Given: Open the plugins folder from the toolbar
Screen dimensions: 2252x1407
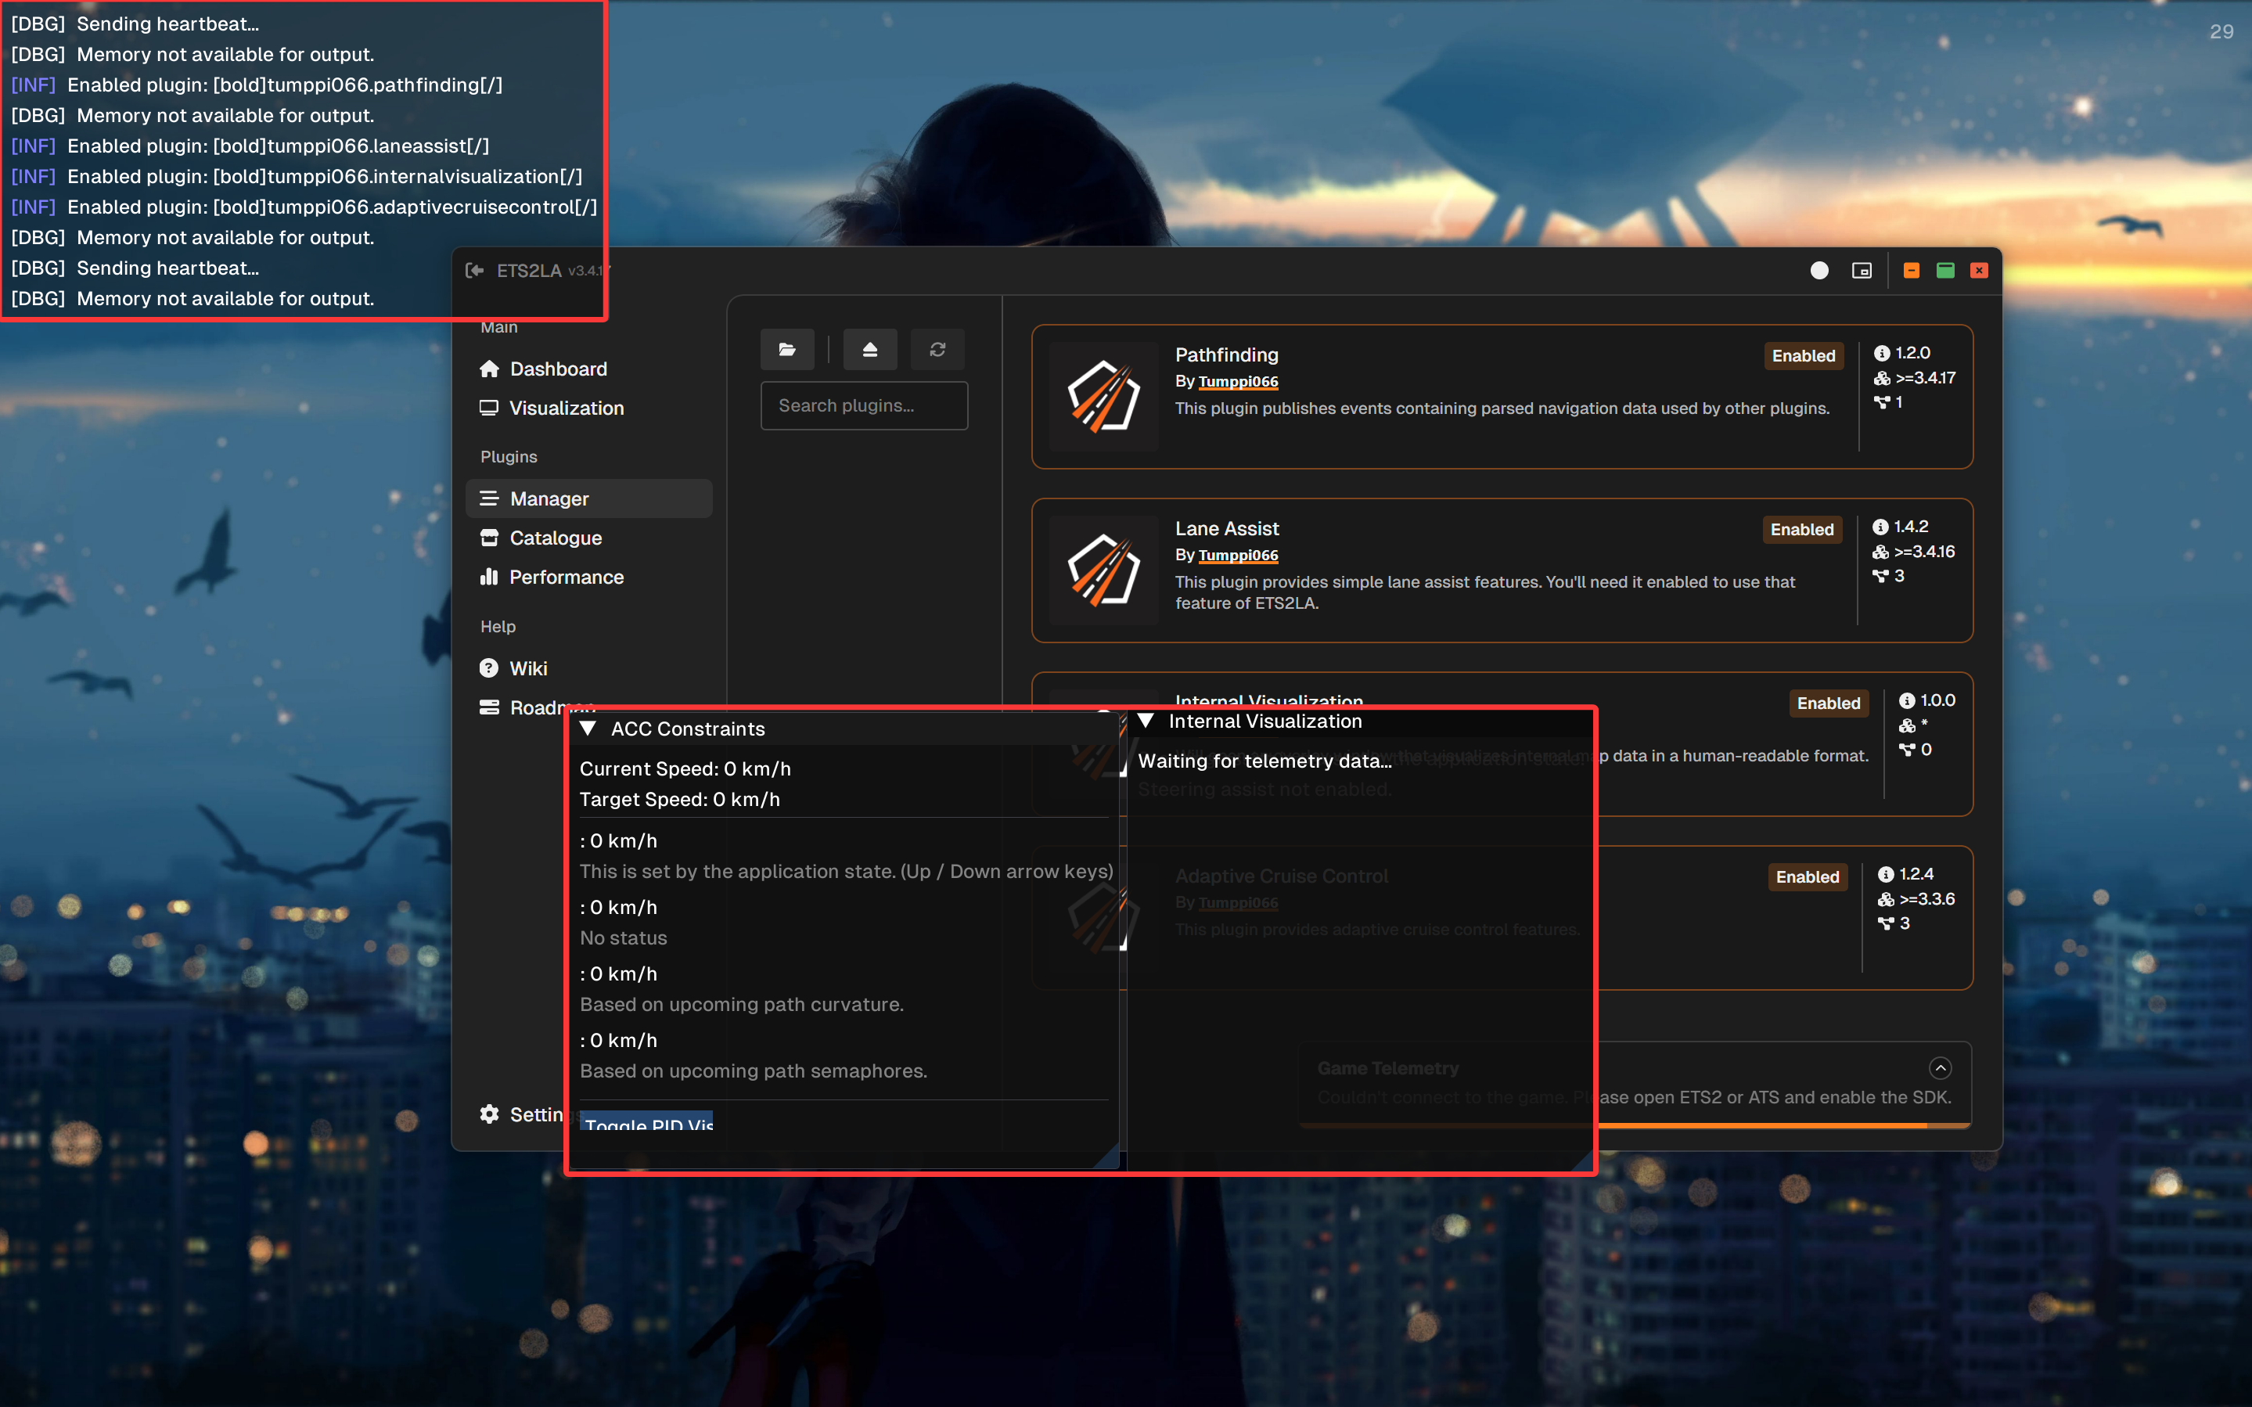Looking at the screenshot, I should (787, 349).
